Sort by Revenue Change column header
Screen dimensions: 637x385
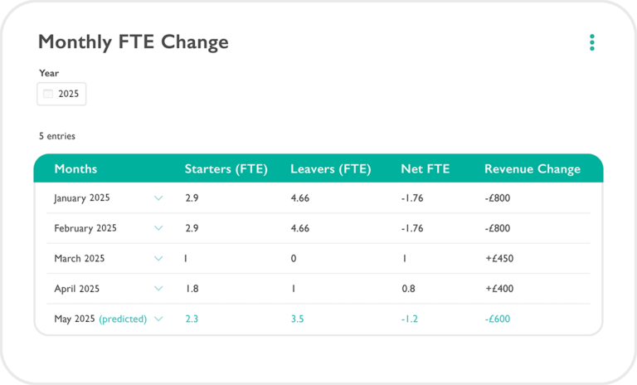532,168
